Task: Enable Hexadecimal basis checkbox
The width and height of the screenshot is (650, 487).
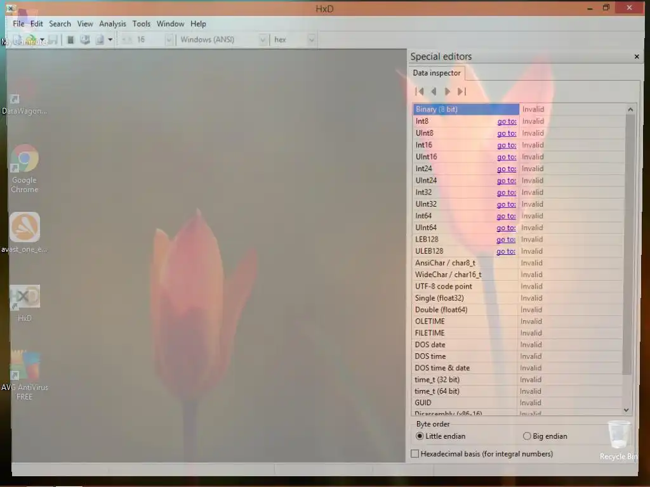Action: (415, 454)
